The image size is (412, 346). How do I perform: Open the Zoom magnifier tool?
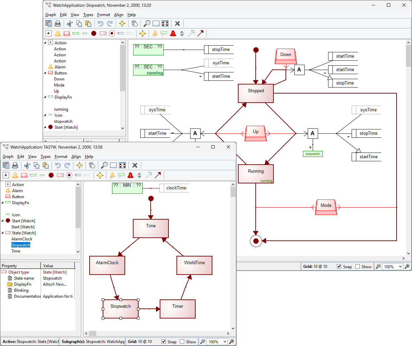coord(147,23)
